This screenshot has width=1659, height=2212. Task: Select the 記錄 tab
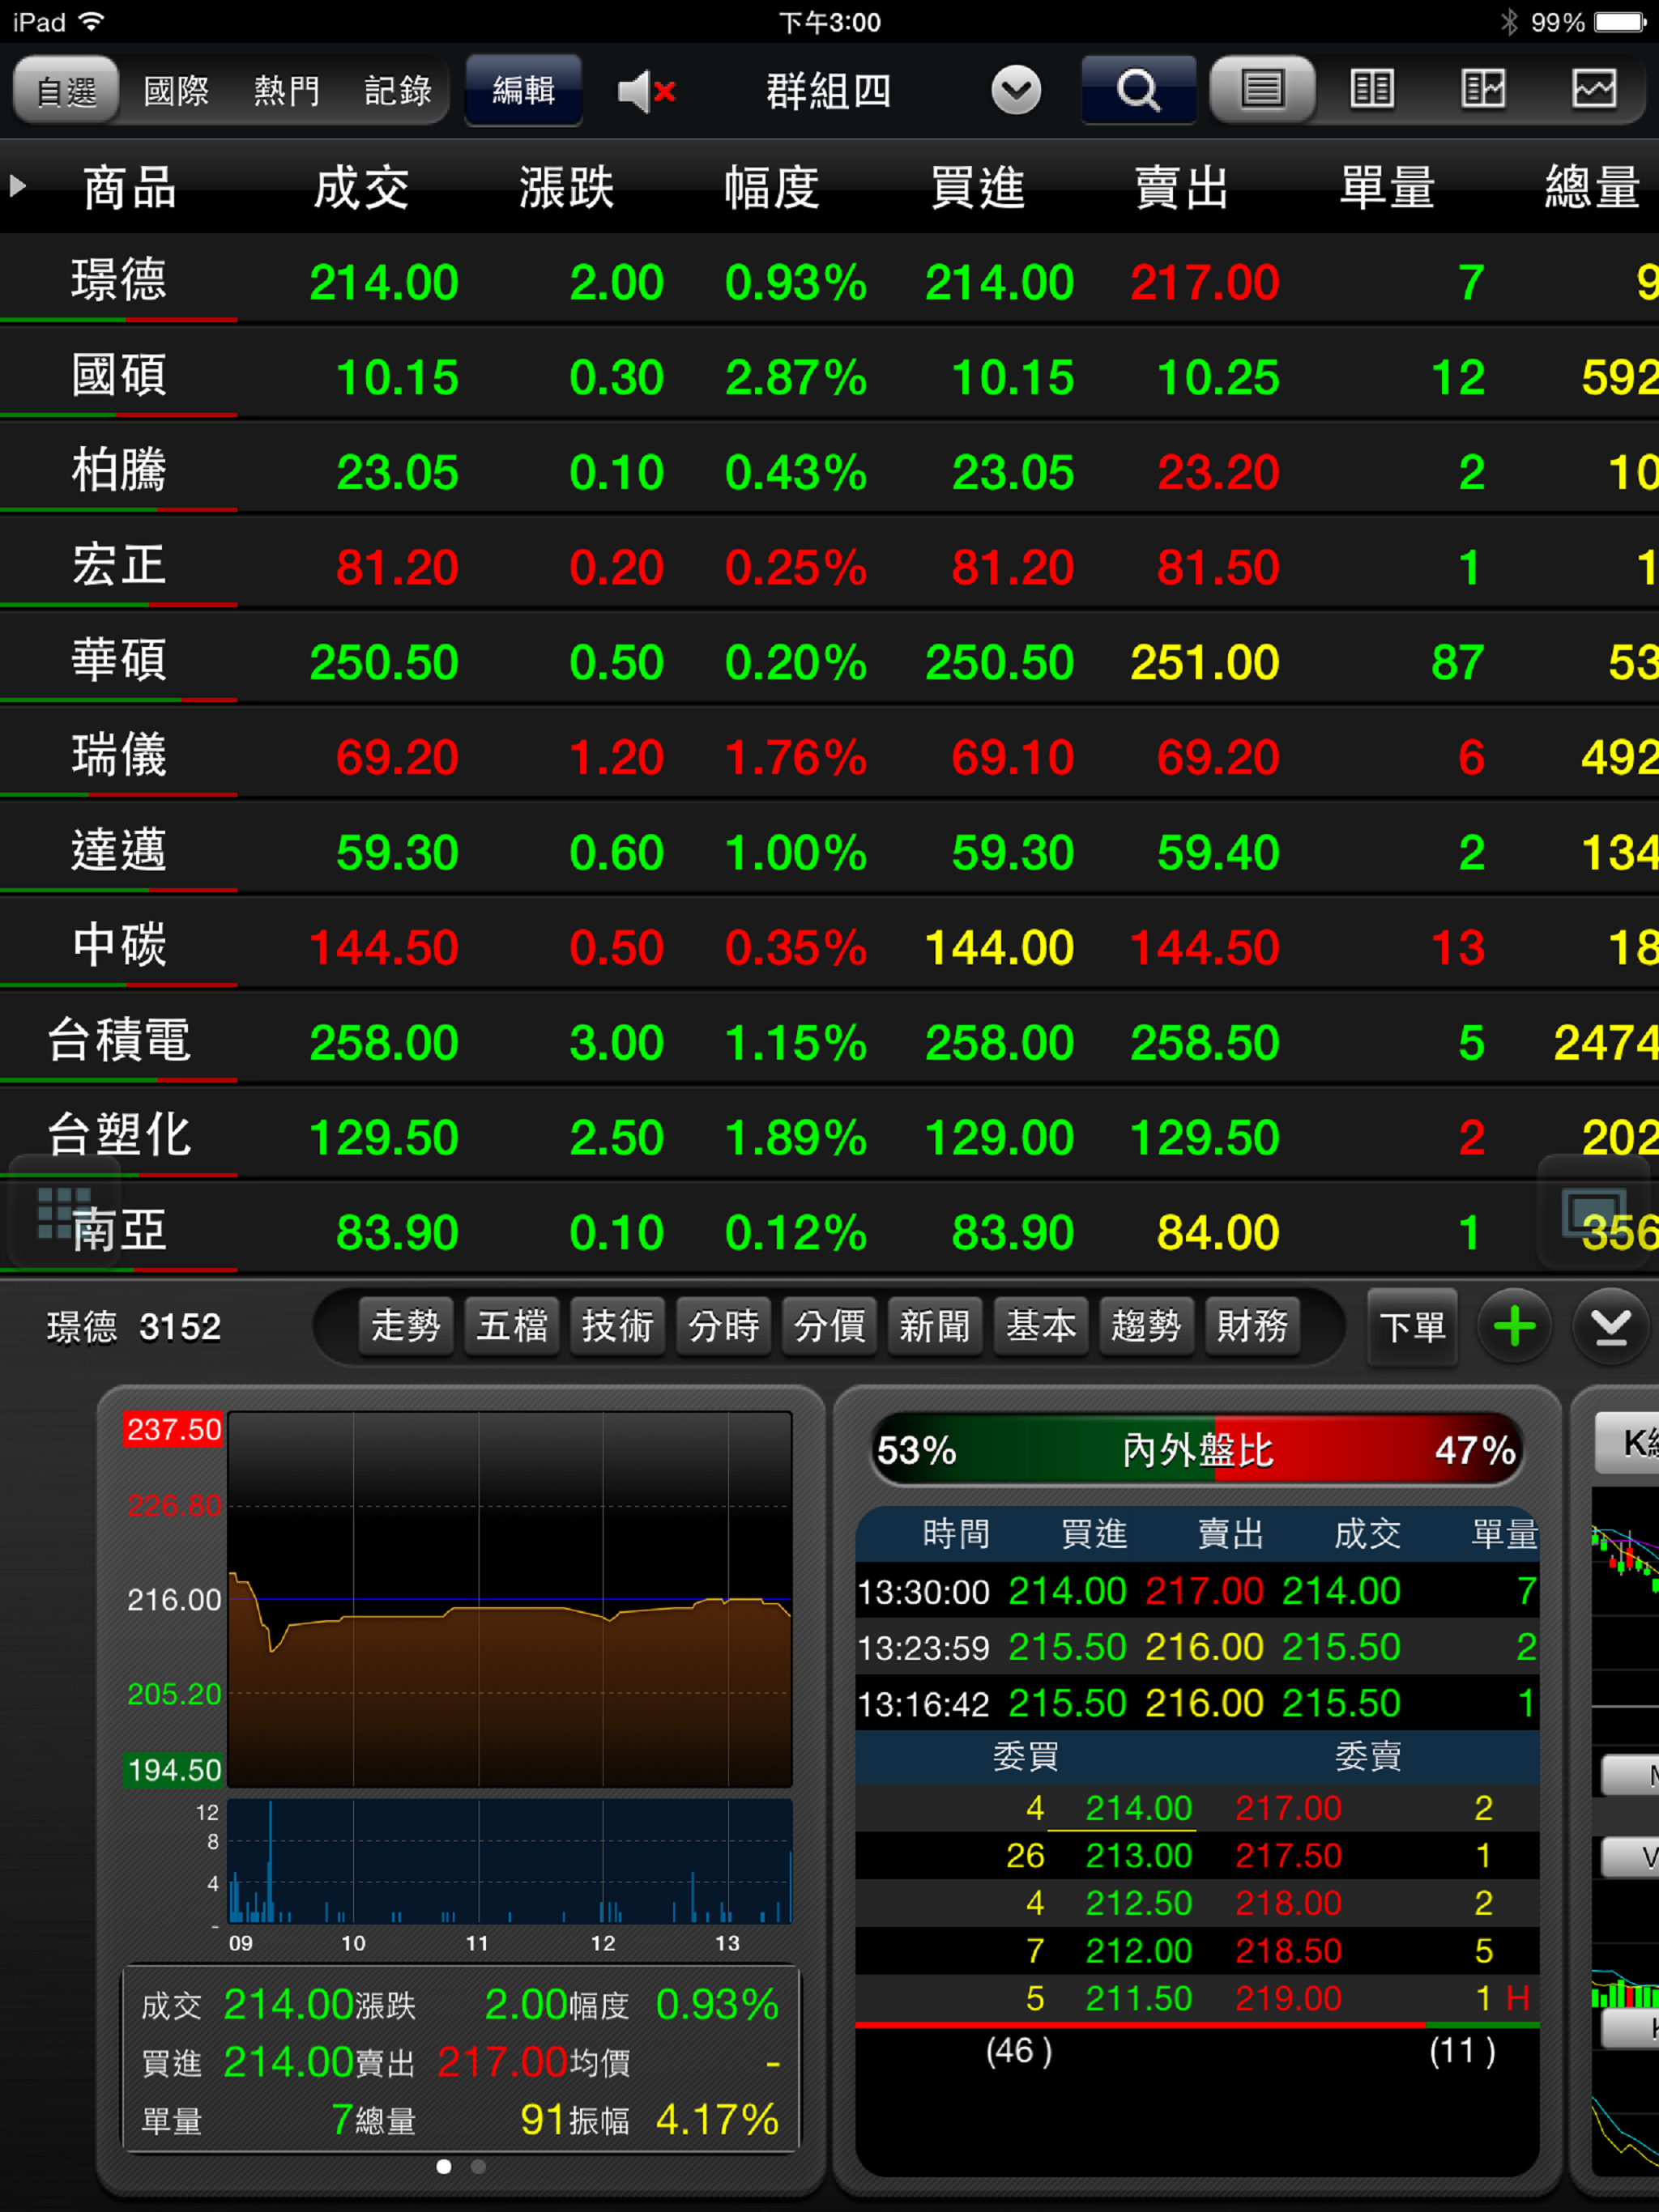[x=397, y=91]
